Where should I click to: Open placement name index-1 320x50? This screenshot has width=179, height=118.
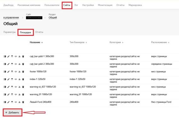(x=37, y=79)
